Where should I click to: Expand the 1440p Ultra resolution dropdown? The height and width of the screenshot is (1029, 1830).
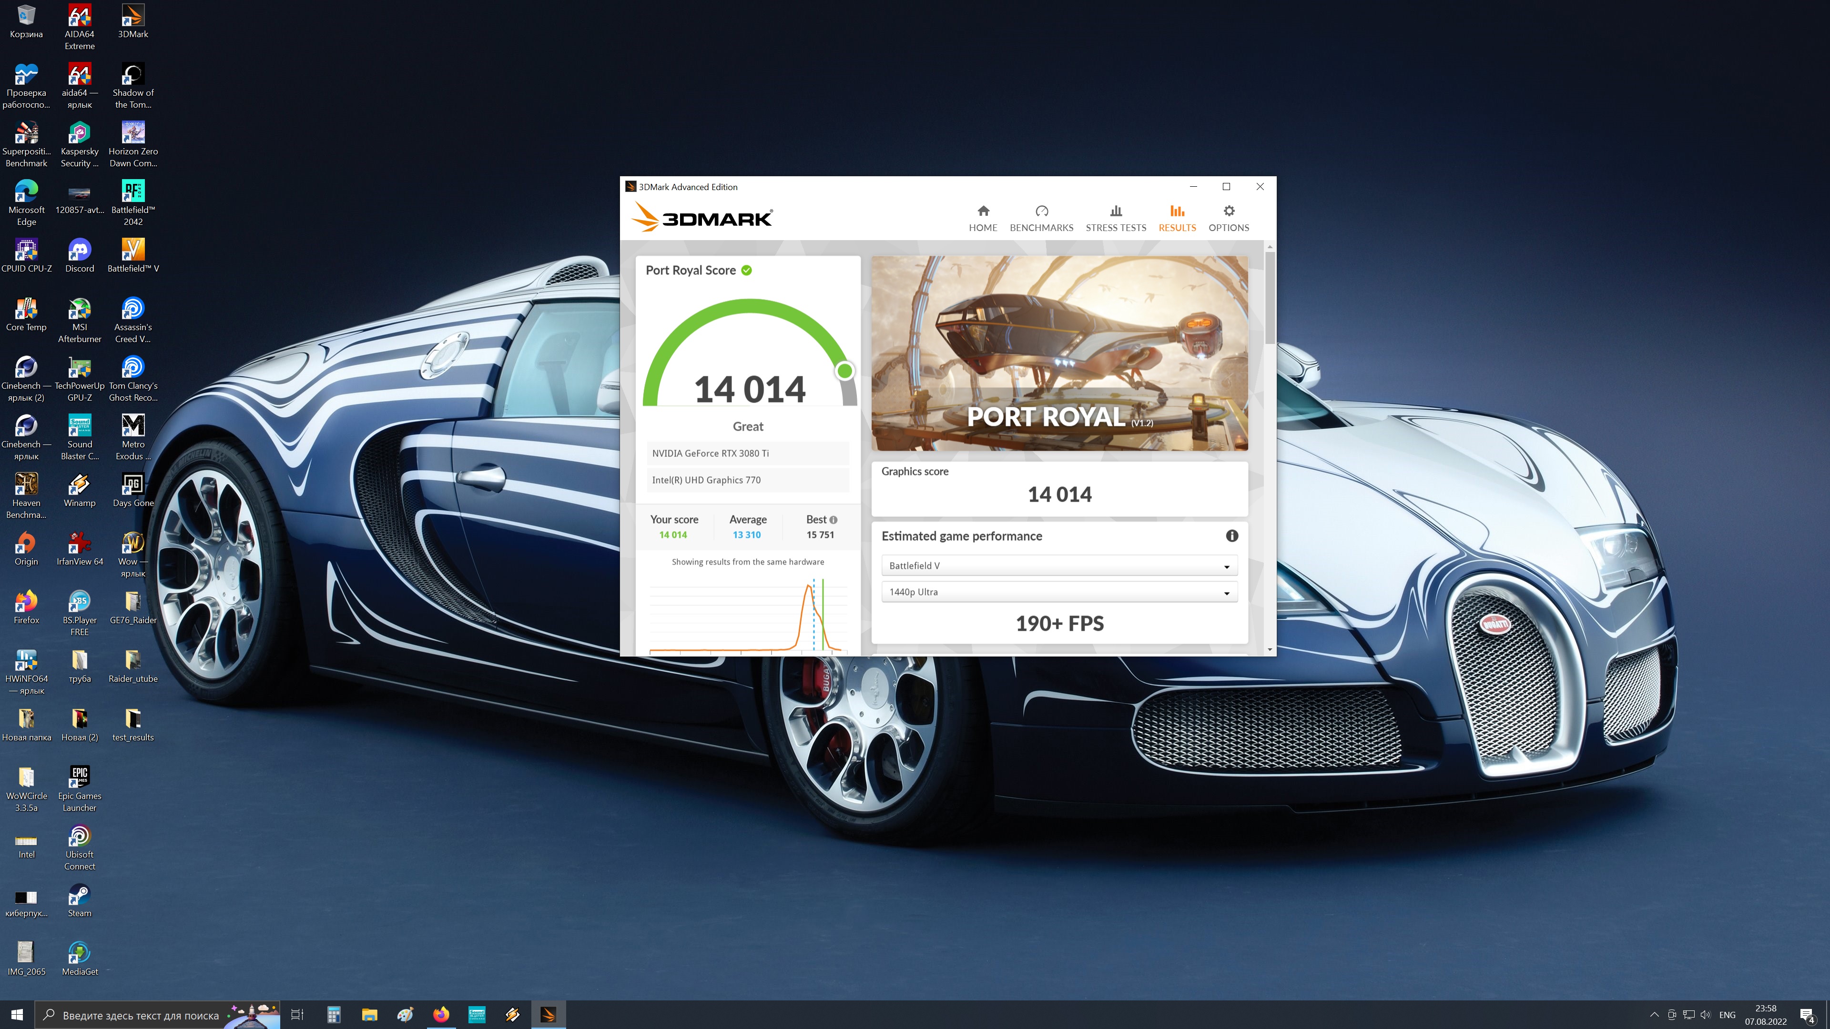[x=1059, y=592]
